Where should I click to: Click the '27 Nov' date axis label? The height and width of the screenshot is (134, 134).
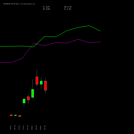coord(23,128)
